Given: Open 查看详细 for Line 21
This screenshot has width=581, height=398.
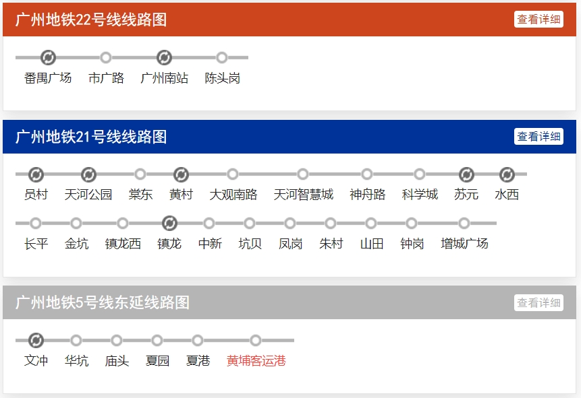Looking at the screenshot, I should point(538,137).
